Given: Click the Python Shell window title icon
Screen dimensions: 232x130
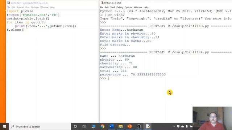Looking at the screenshot, I should click(102, 3).
